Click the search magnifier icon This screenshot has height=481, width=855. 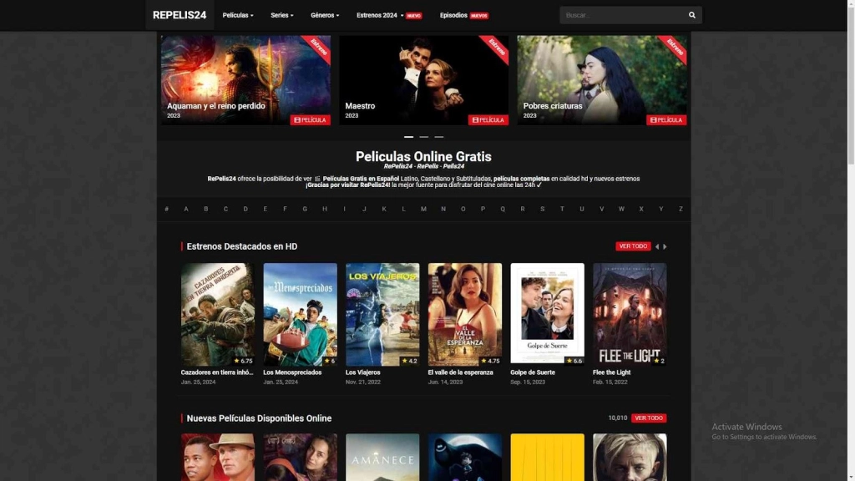coord(692,15)
